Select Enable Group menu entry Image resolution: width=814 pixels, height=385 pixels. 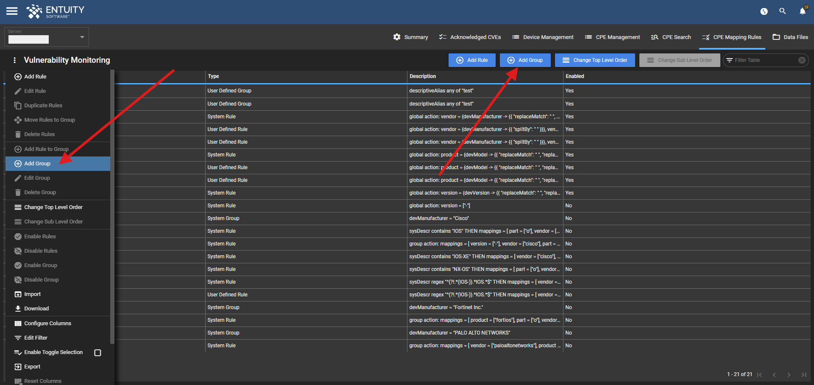58,265
